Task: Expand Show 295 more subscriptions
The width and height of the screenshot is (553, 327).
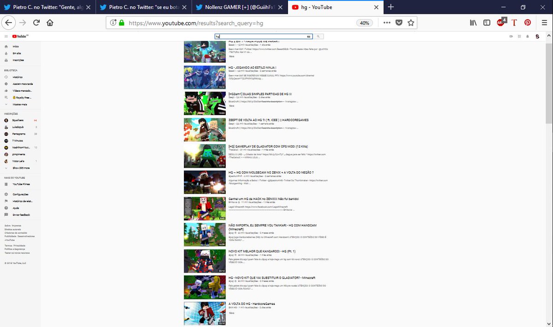Action: tap(21, 168)
